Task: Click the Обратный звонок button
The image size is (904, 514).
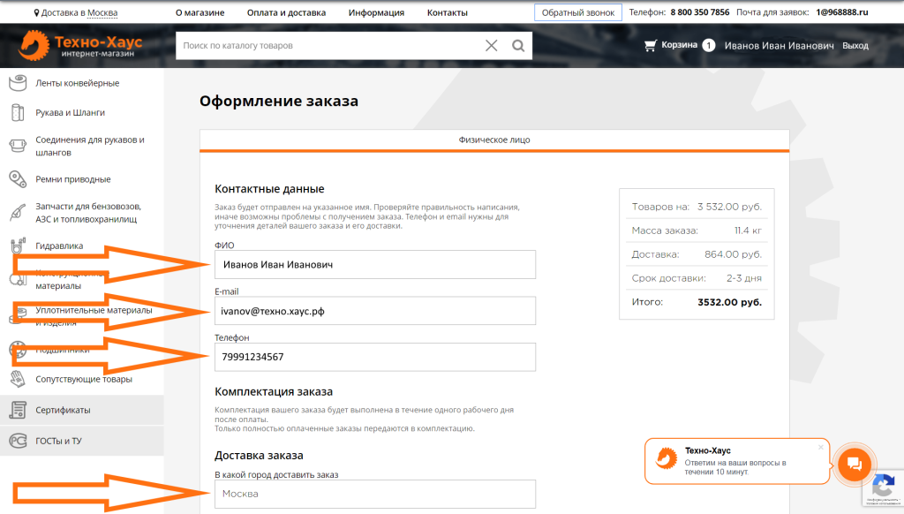Action: tap(577, 13)
